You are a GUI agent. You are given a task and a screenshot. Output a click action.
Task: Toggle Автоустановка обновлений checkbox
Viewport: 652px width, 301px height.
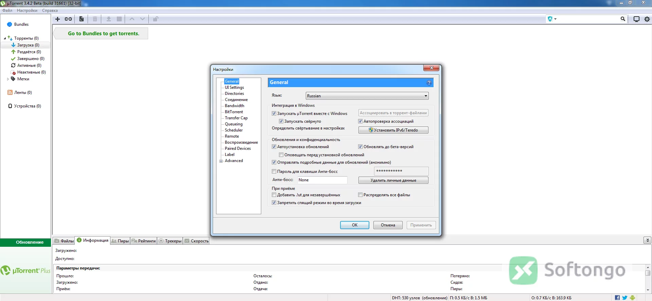coord(274,147)
